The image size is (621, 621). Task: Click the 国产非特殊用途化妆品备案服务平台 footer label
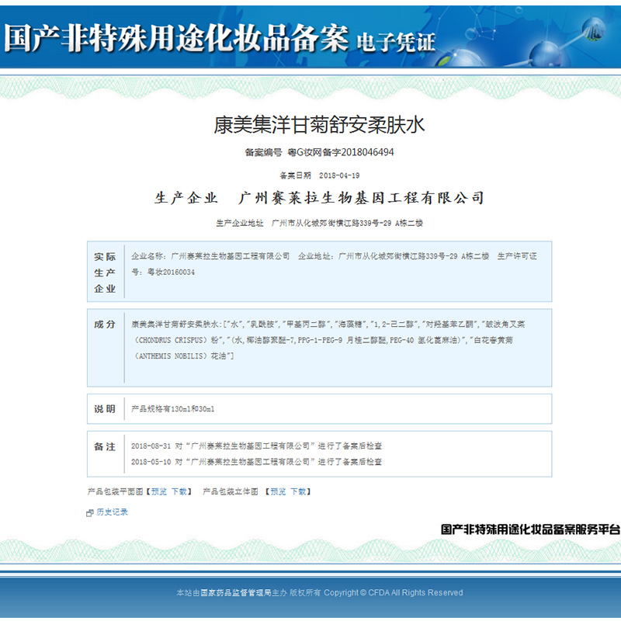coord(530,529)
